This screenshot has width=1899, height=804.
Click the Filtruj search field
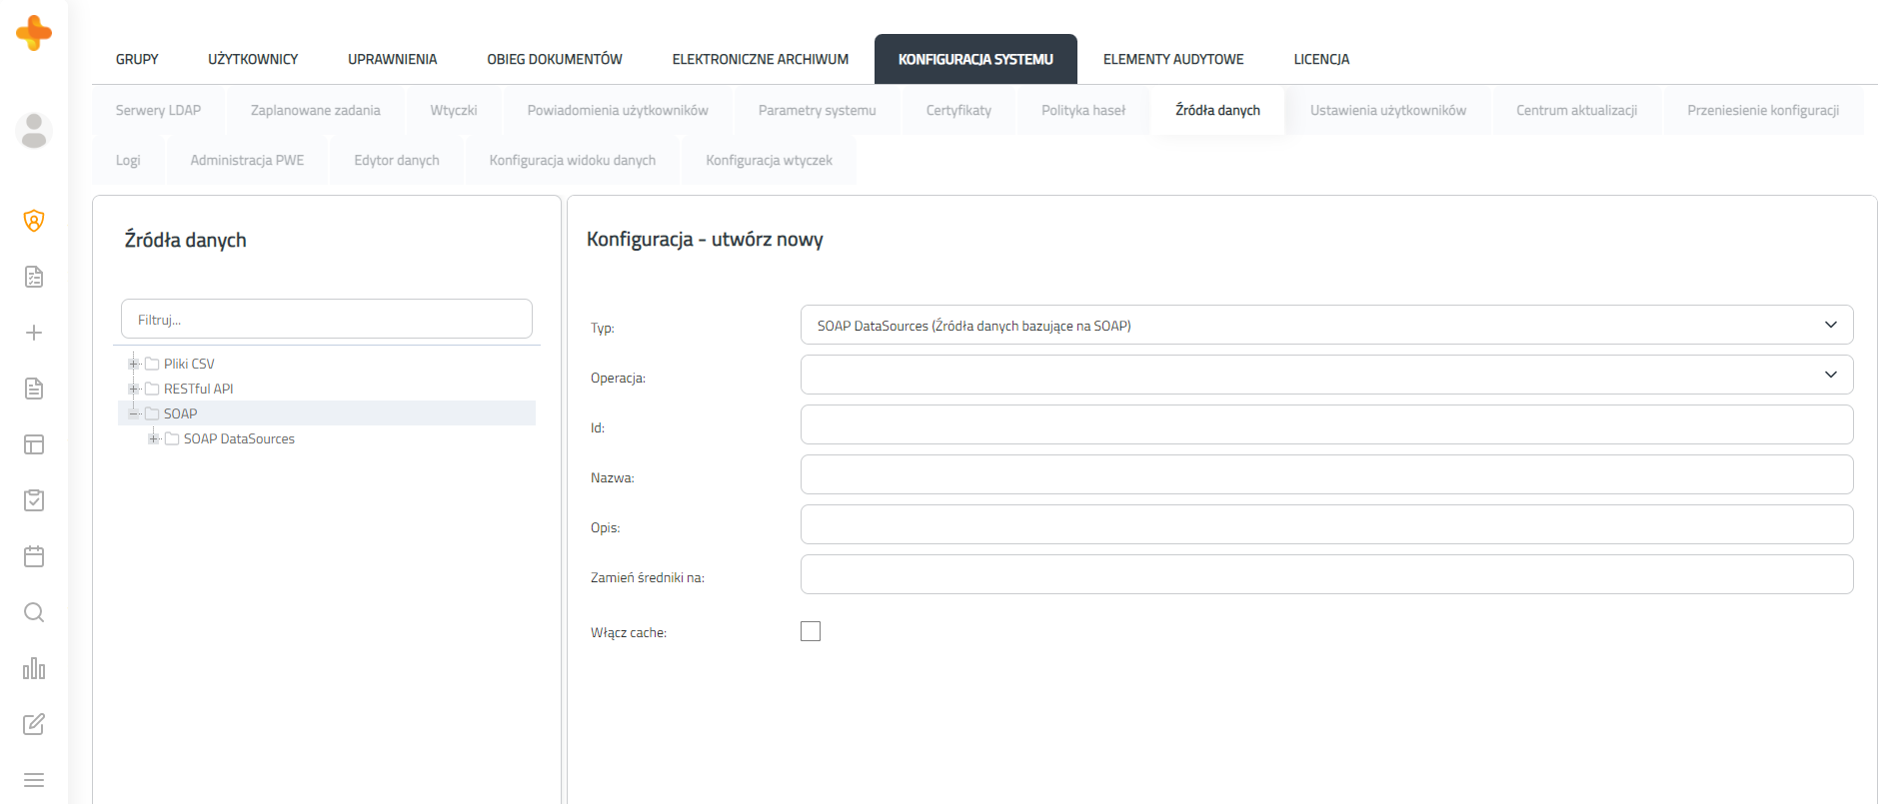[x=327, y=319]
